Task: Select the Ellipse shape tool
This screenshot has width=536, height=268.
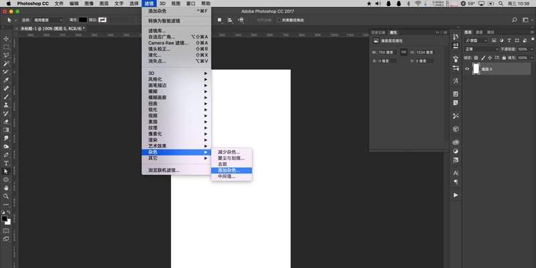Action: coord(6,180)
